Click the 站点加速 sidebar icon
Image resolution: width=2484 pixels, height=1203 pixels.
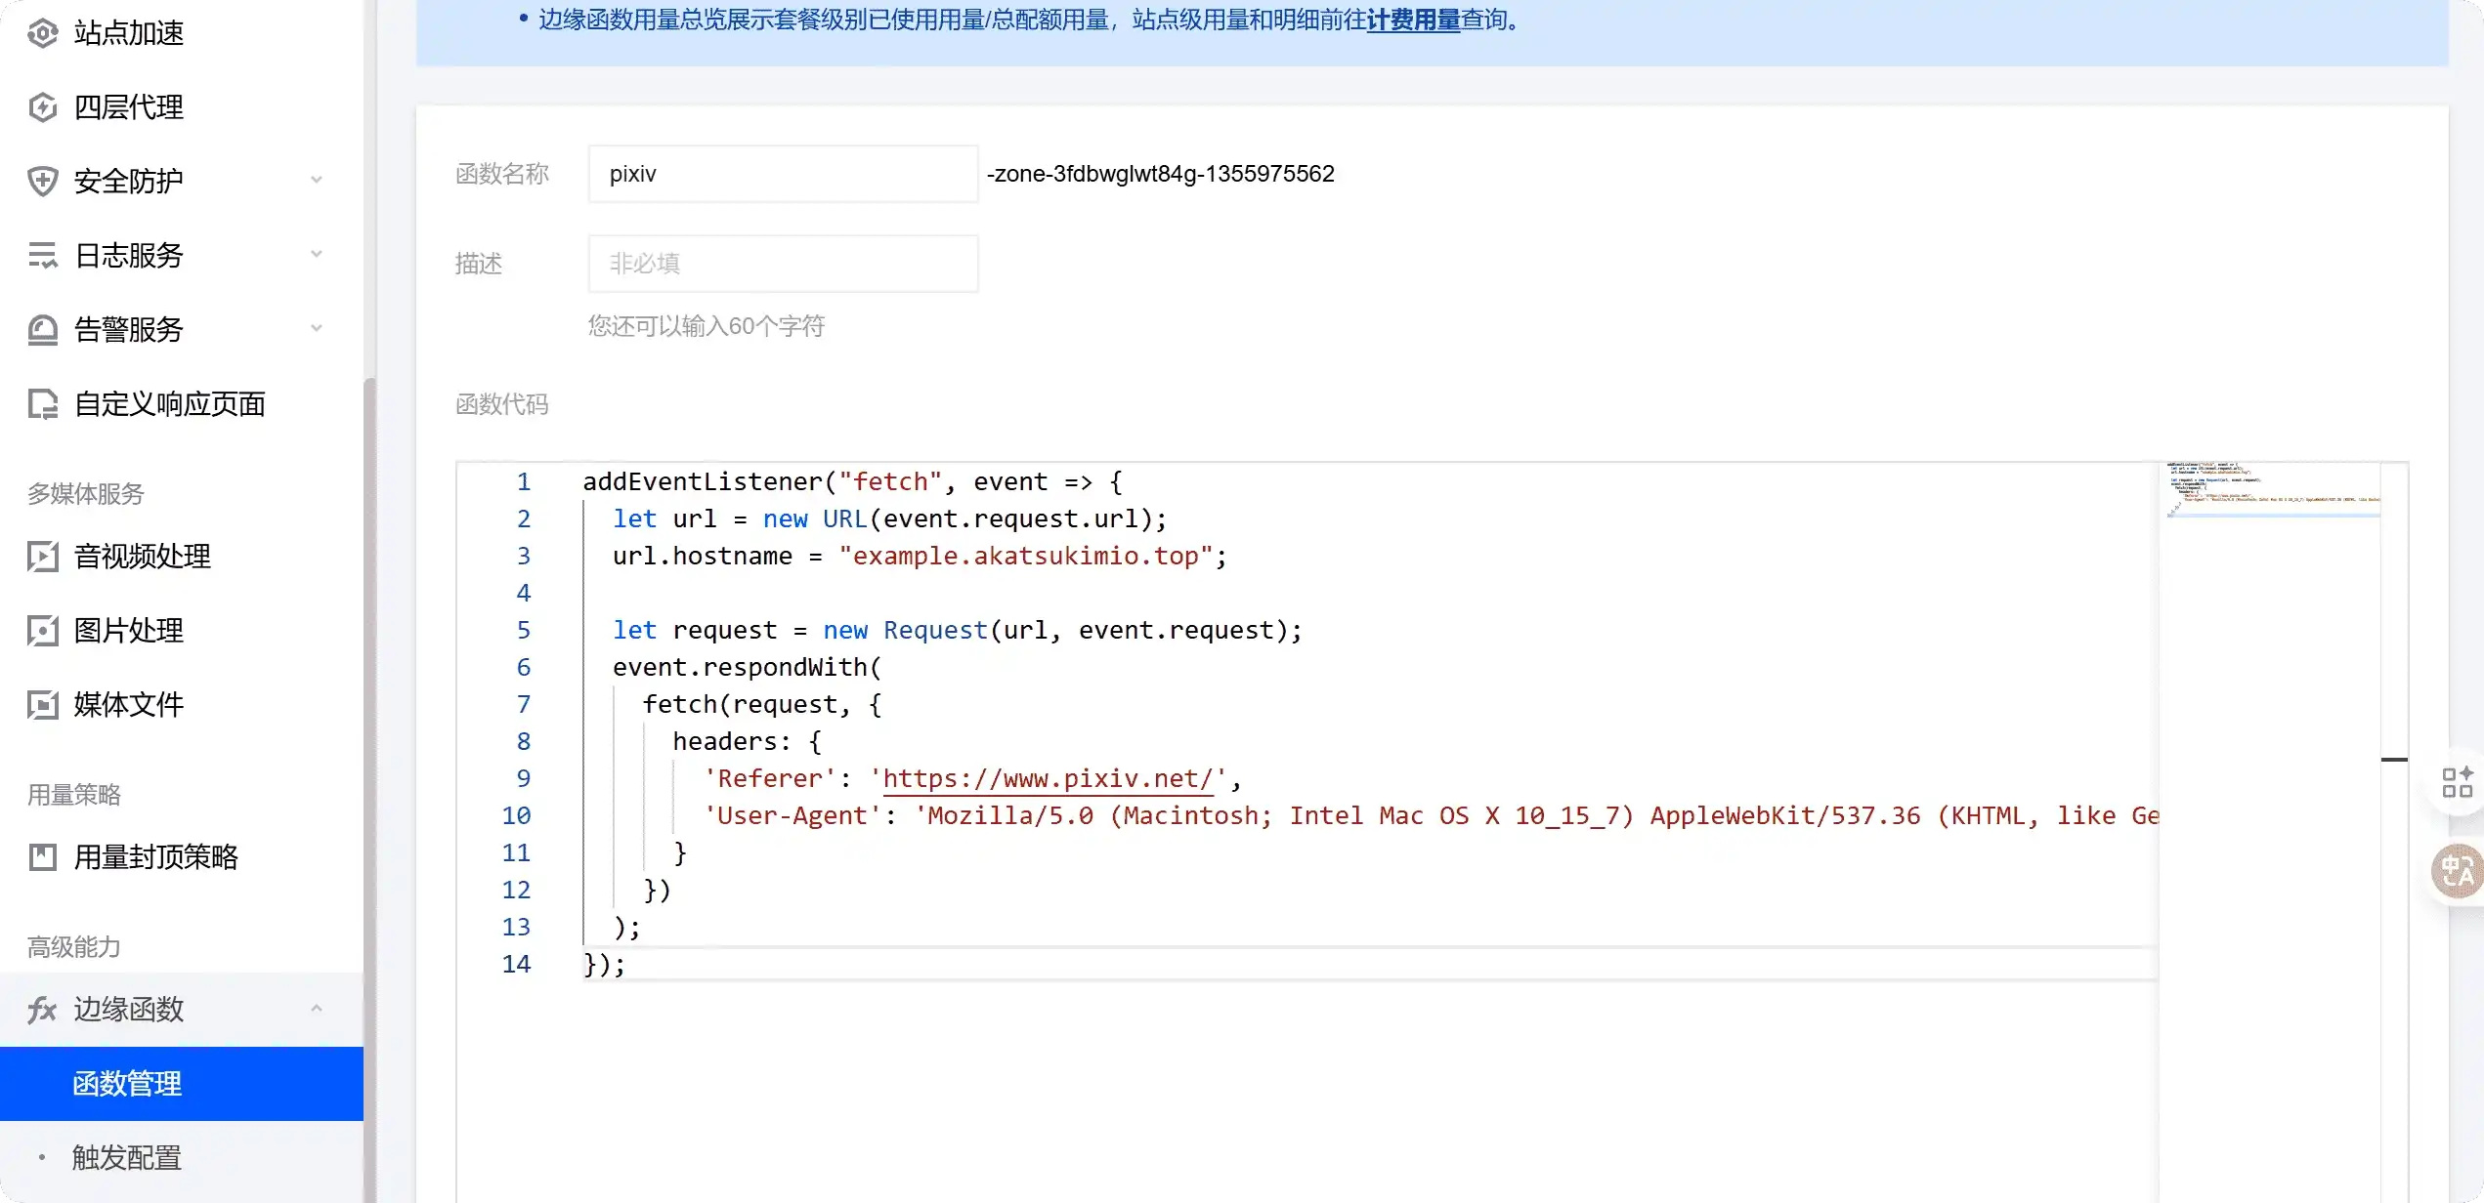tap(43, 33)
